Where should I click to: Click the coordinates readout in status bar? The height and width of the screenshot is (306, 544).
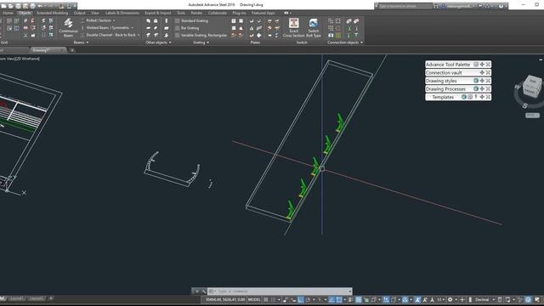click(225, 299)
